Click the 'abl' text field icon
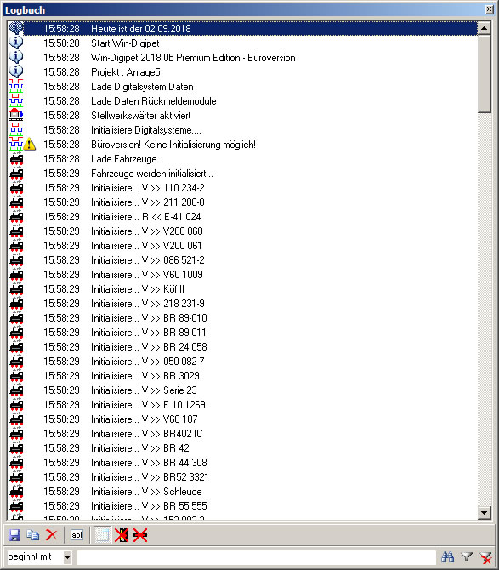This screenshot has height=570, width=499. click(x=77, y=535)
